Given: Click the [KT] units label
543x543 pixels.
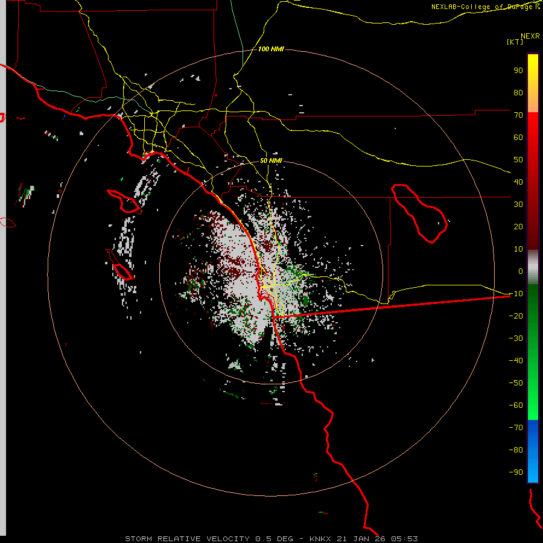Looking at the screenshot, I should [x=515, y=42].
